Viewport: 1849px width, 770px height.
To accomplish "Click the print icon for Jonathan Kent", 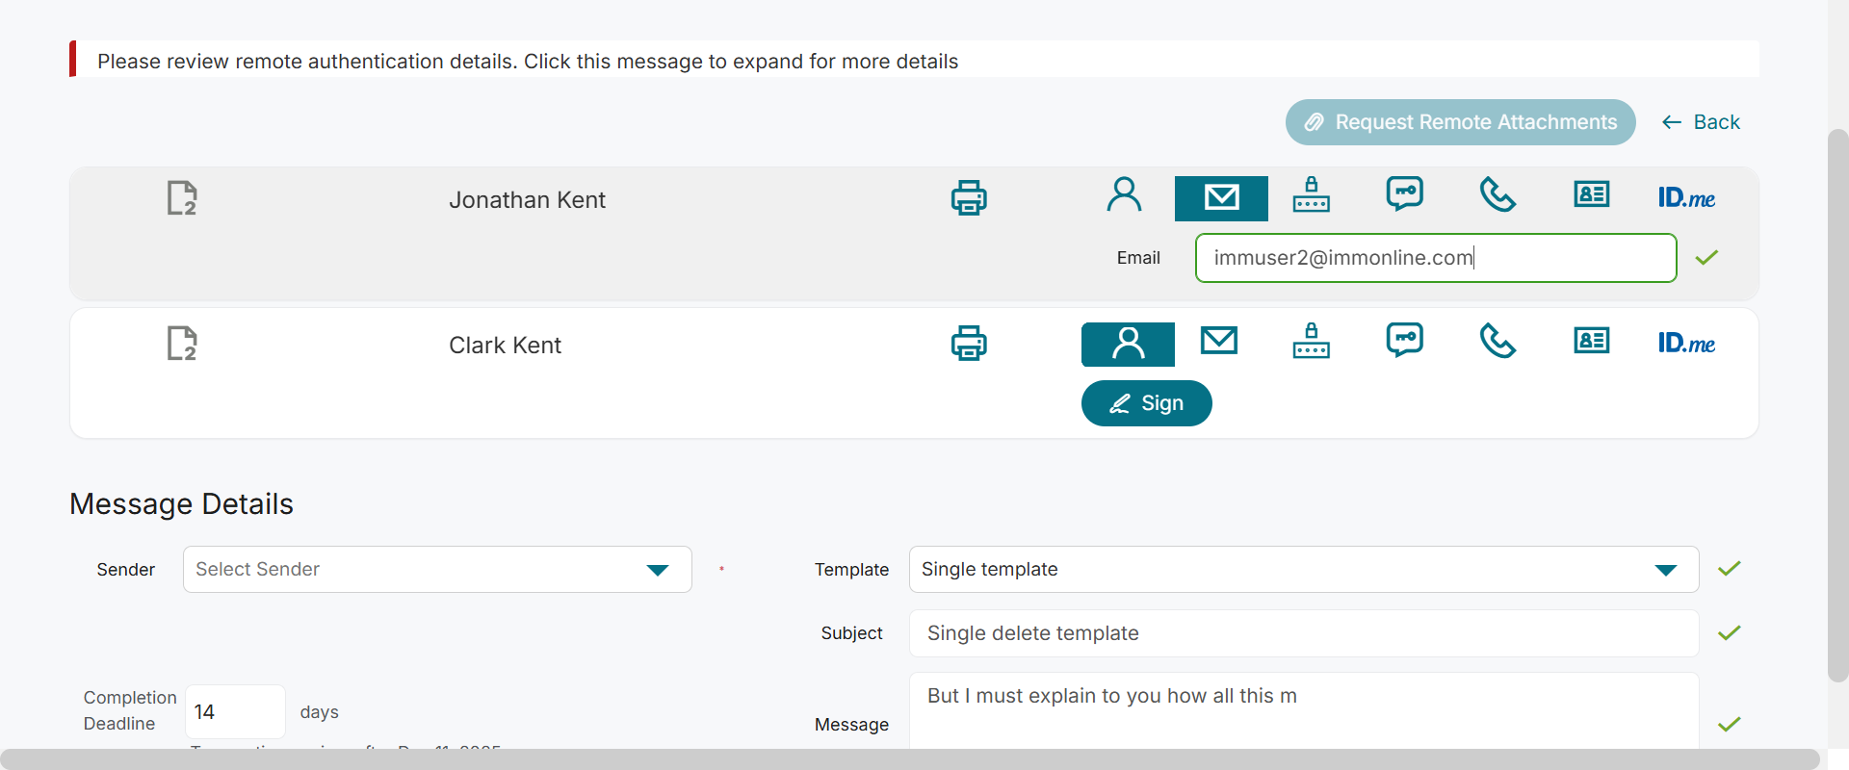I will [x=969, y=198].
